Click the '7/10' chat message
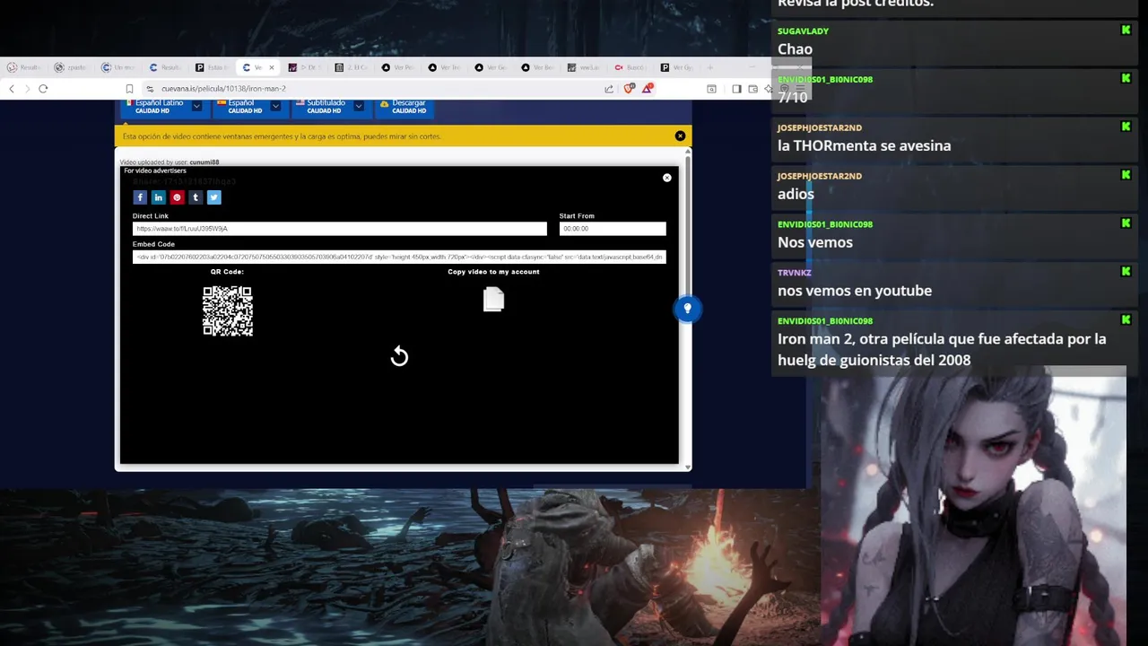Screen dimensions: 1148x646 (793, 97)
